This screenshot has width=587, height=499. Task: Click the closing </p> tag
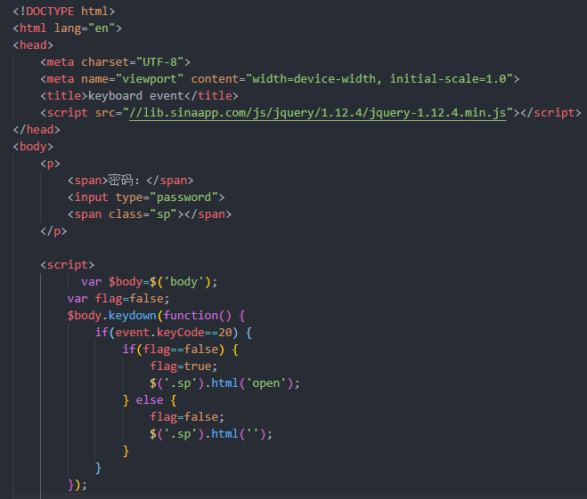pos(53,231)
